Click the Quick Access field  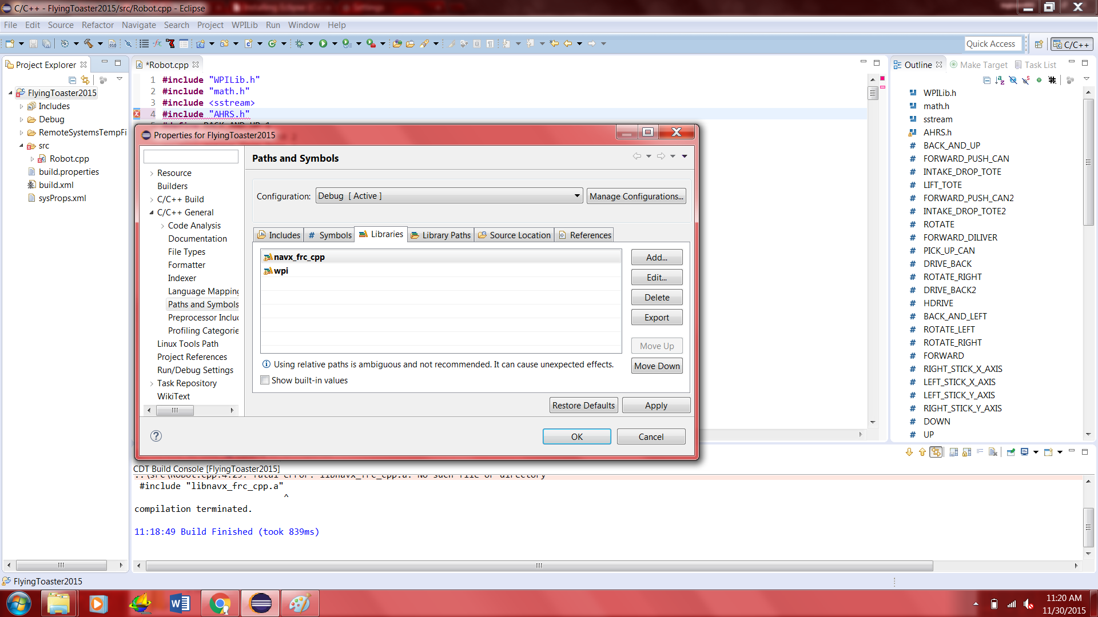[993, 44]
